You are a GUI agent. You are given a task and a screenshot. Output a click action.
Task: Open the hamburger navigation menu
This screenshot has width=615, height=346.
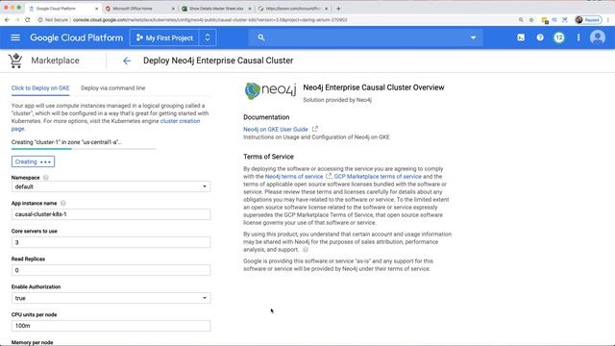click(x=15, y=37)
